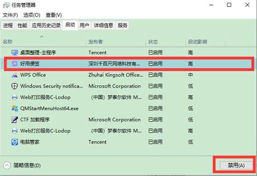This screenshot has width=257, height=176.
Task: Open the 选项(O) menu
Action: click(32, 15)
